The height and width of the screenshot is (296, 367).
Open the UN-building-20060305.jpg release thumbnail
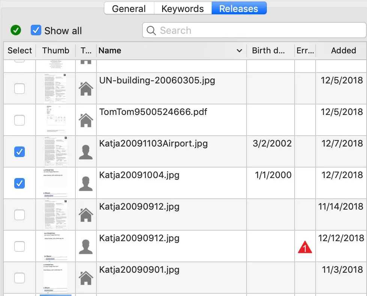(56, 88)
